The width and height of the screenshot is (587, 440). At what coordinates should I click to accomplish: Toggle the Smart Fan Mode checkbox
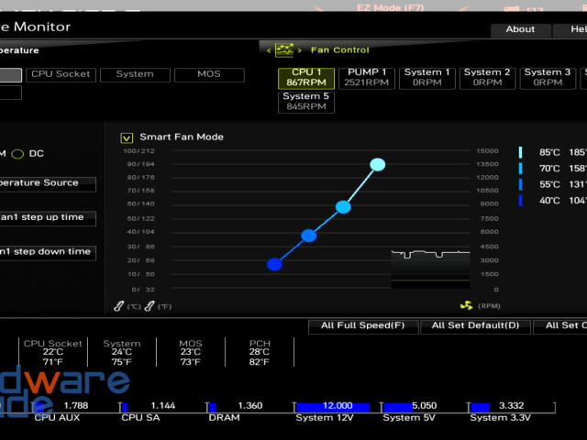127,137
